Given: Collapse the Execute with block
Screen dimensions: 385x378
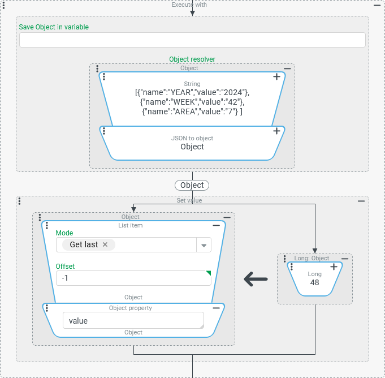Looking at the screenshot, I should (x=377, y=5).
